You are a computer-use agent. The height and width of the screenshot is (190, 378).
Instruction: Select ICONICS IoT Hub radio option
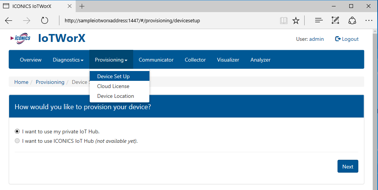coord(17,141)
